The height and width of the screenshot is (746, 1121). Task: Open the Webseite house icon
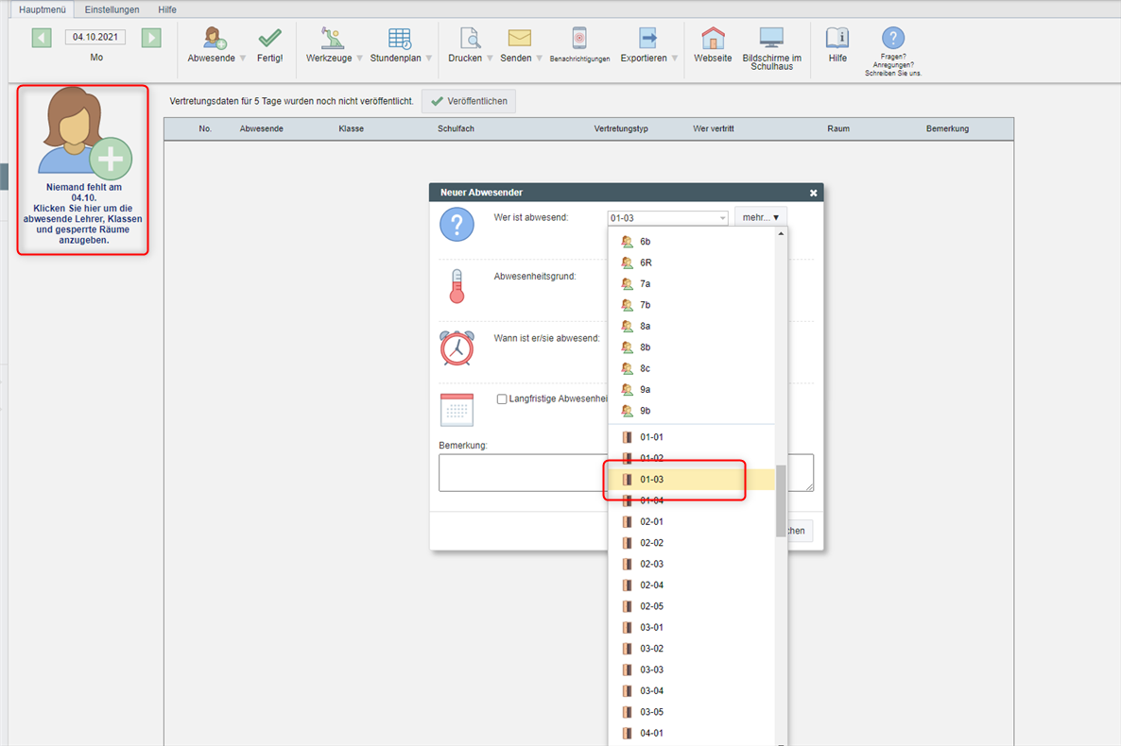pyautogui.click(x=713, y=39)
